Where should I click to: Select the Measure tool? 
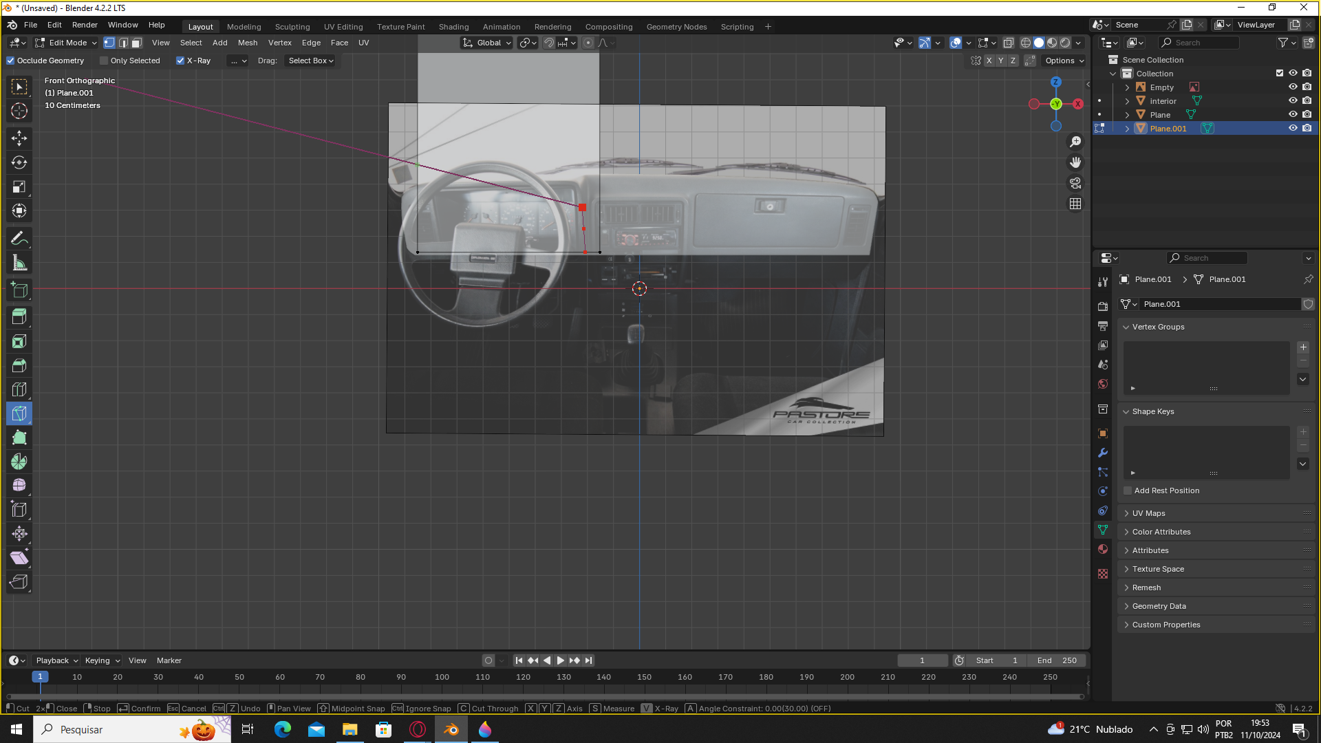pyautogui.click(x=19, y=263)
